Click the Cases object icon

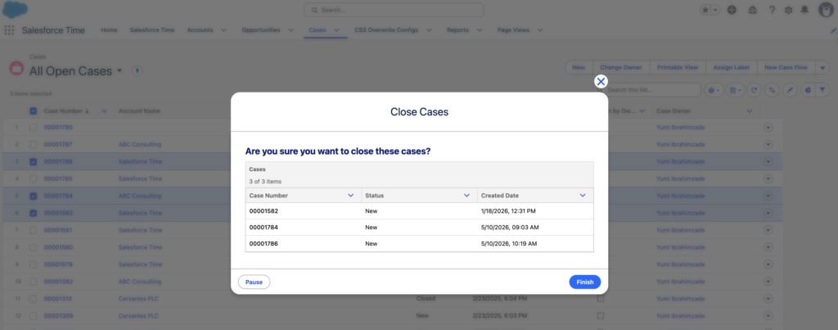16,69
